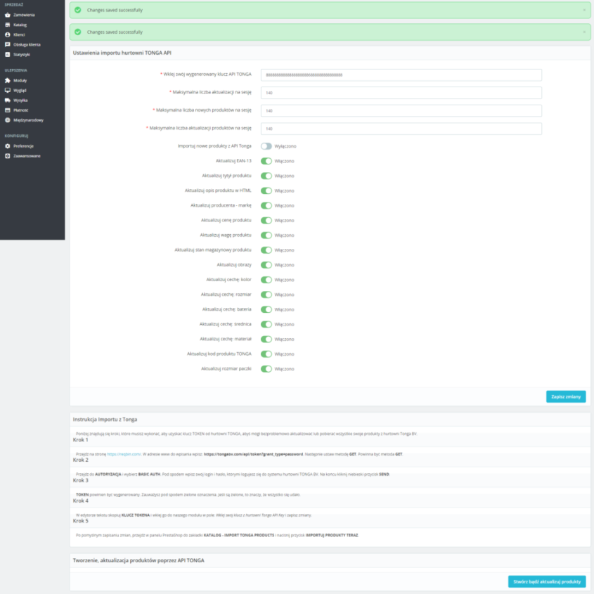Screen dimensions: 594x594
Task: Click 'Ustawienia importu hurtowni TONGA API' heading
Action: (x=122, y=53)
